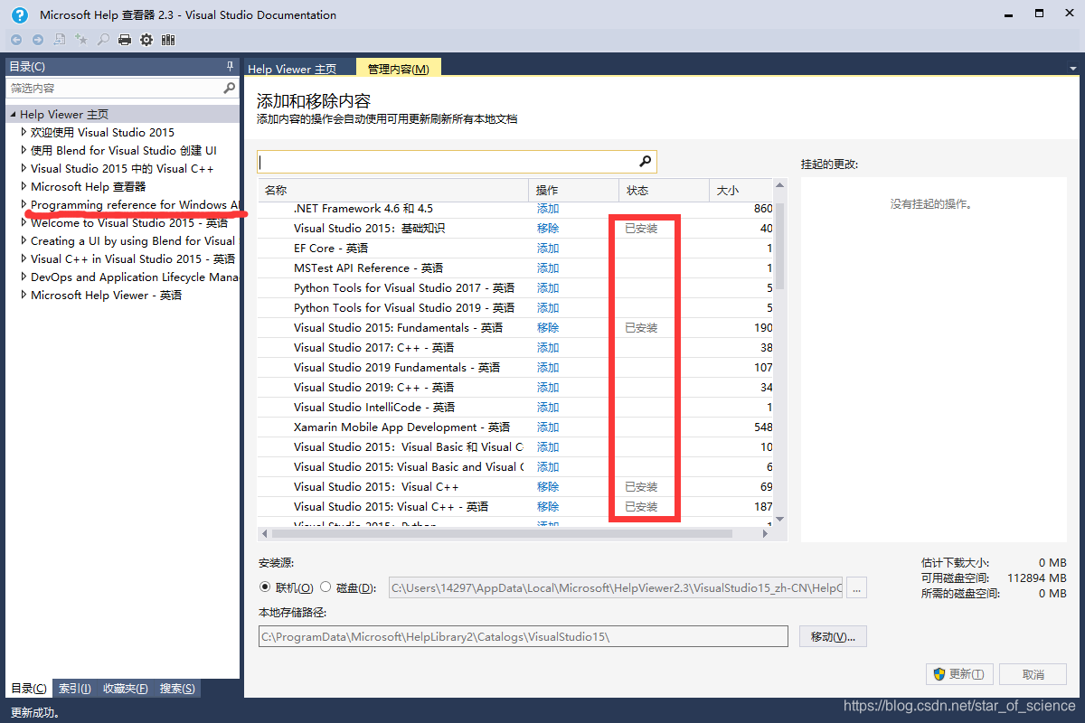Open the 索引(I) bottom tab
Screen dimensions: 1085x723
(x=75, y=689)
